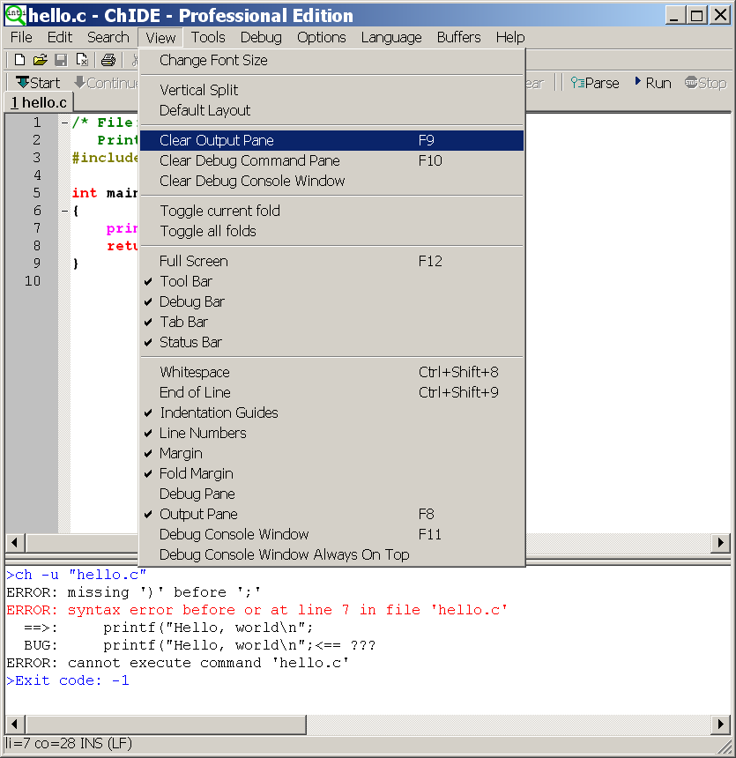Open the Edit menu
The width and height of the screenshot is (736, 758).
(x=59, y=37)
